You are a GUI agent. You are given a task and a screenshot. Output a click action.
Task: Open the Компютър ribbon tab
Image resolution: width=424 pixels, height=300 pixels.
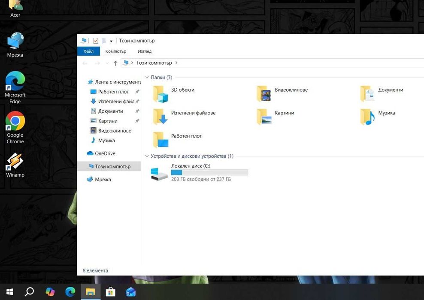click(116, 51)
